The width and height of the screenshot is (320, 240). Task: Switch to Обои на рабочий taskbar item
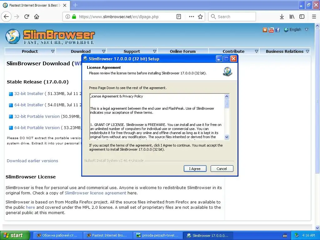(x=57, y=235)
